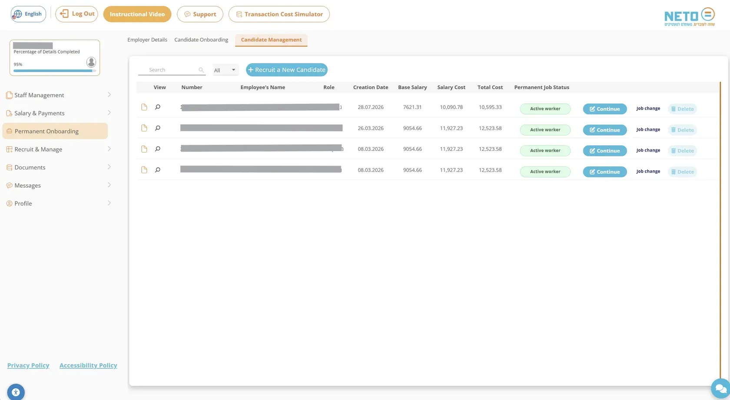Screen dimensions: 730x400
Task: Click Recruit a New Candidate button
Action: tap(287, 70)
